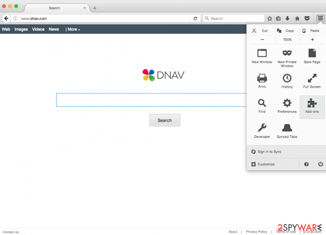The height and width of the screenshot is (235, 326).
Task: Select the News search category
Action: coord(54,29)
